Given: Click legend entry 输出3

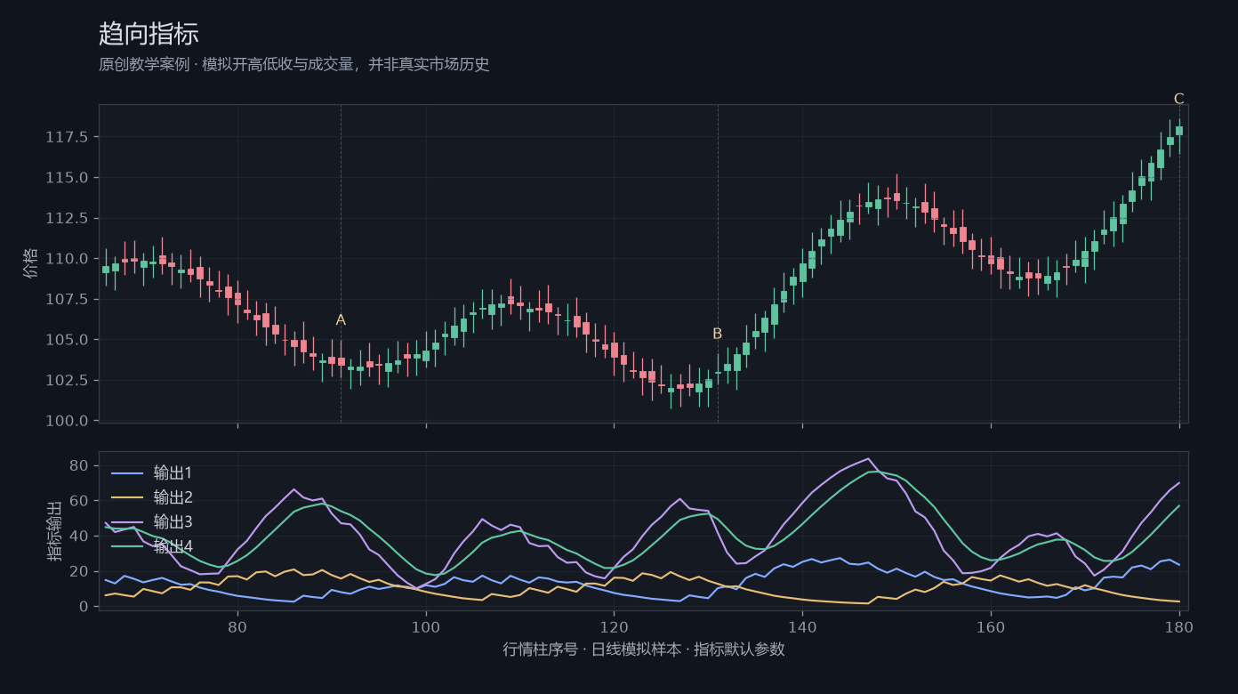Looking at the screenshot, I should tap(173, 521).
